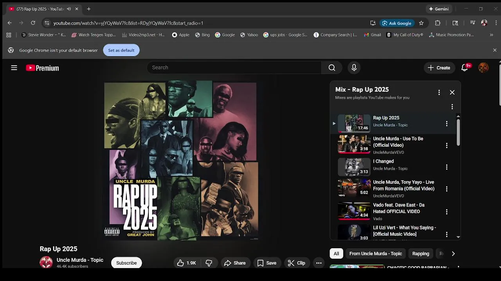Go back in browser history
The image size is (501, 281).
tap(9, 23)
